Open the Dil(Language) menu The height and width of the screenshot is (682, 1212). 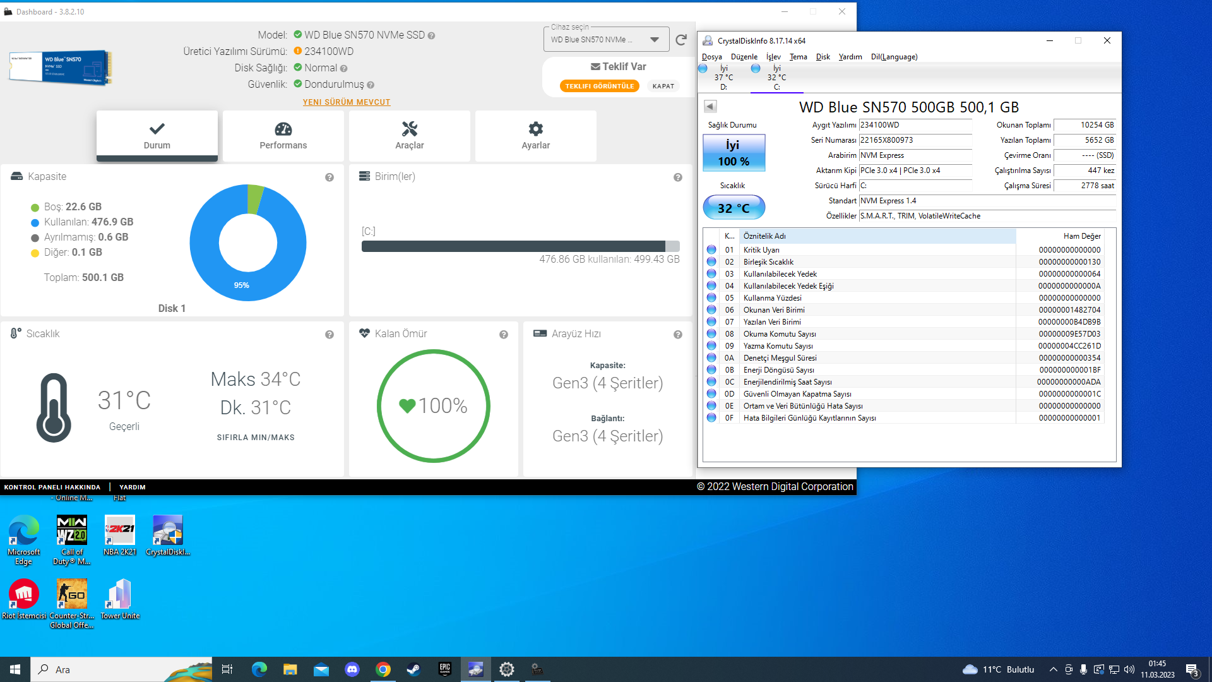894,57
